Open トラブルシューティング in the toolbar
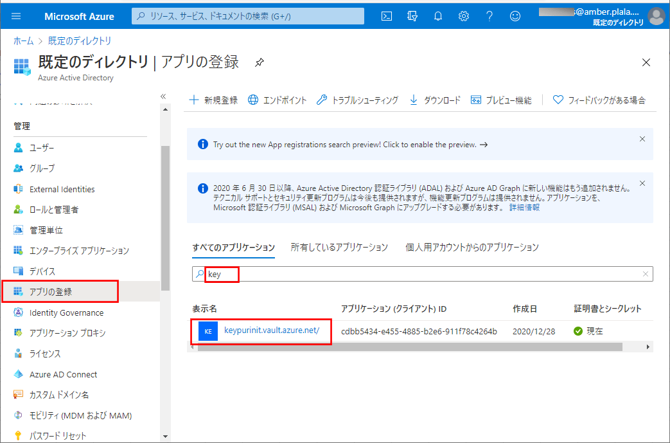Screen dimensions: 670x443 (357, 100)
